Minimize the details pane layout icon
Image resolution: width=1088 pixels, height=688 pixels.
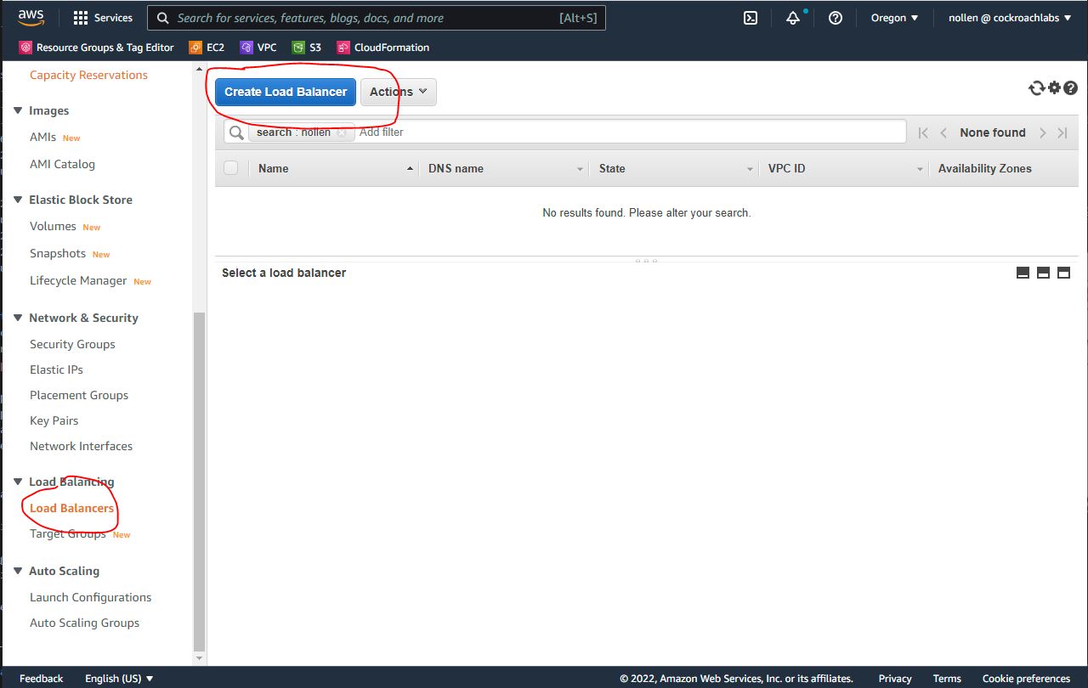pos(1023,273)
